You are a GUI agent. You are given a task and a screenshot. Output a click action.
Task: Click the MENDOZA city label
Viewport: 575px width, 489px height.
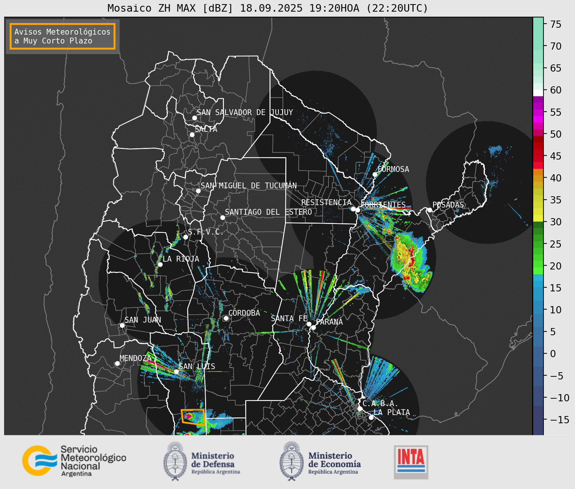135,358
